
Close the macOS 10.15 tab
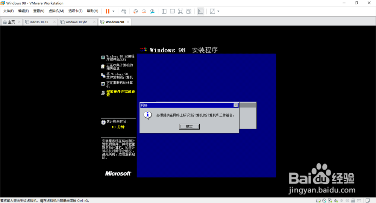(55, 22)
